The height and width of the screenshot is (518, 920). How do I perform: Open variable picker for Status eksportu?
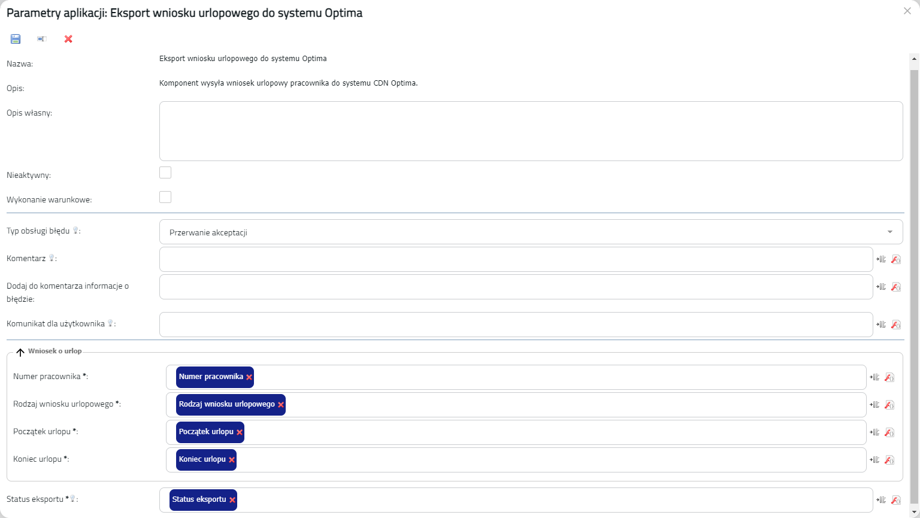[881, 500]
